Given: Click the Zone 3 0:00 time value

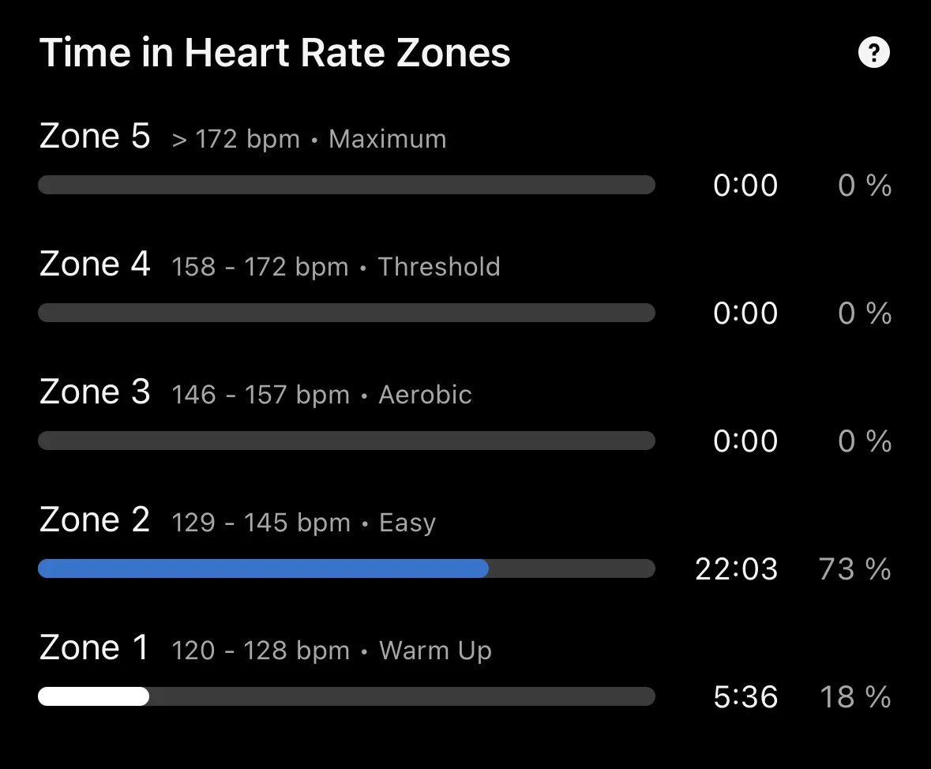Looking at the screenshot, I should [745, 441].
